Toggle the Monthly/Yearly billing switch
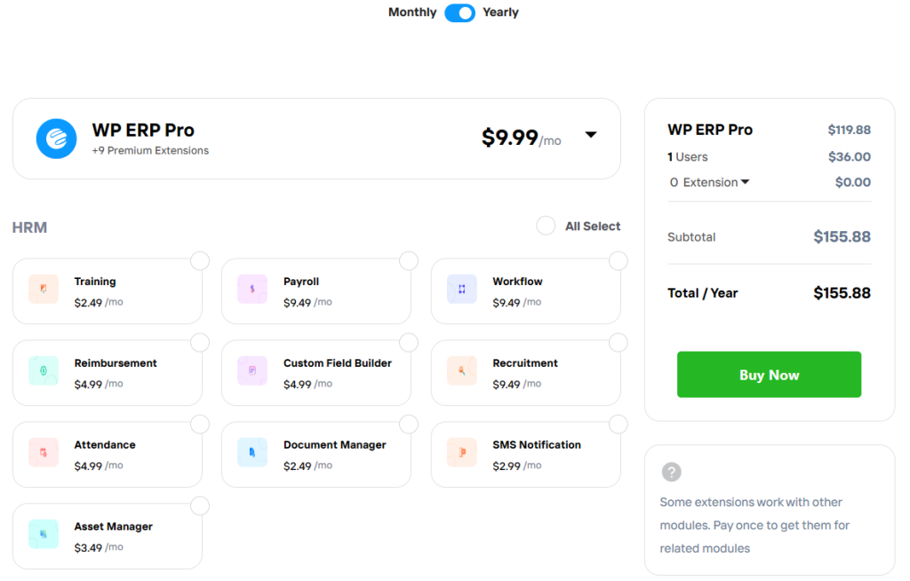This screenshot has height=581, width=910. point(459,12)
